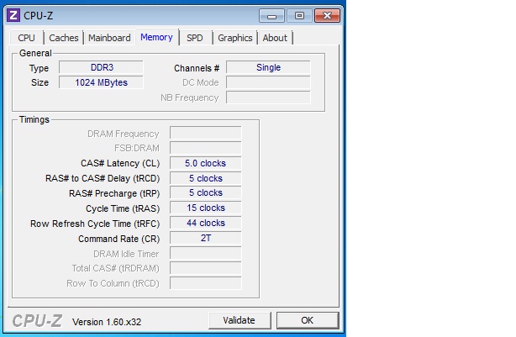Click the Channels # label
The width and height of the screenshot is (516, 337).
click(x=197, y=68)
